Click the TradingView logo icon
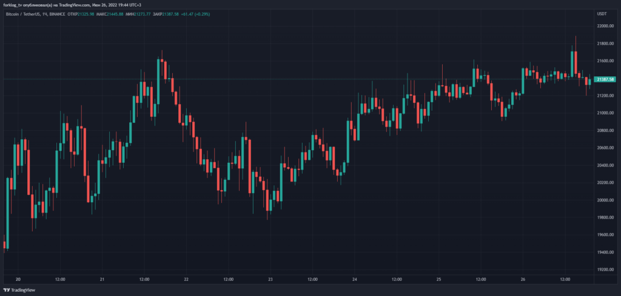The width and height of the screenshot is (621, 296). tap(7, 290)
